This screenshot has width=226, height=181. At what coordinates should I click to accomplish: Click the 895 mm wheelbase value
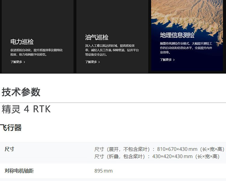click(103, 171)
